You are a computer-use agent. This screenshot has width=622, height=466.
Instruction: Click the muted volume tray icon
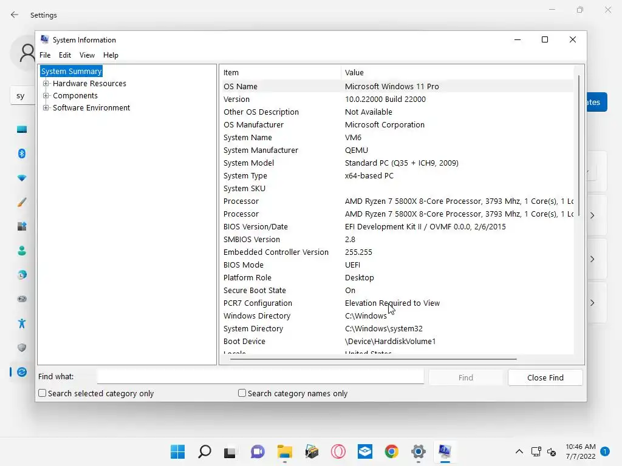[552, 451]
